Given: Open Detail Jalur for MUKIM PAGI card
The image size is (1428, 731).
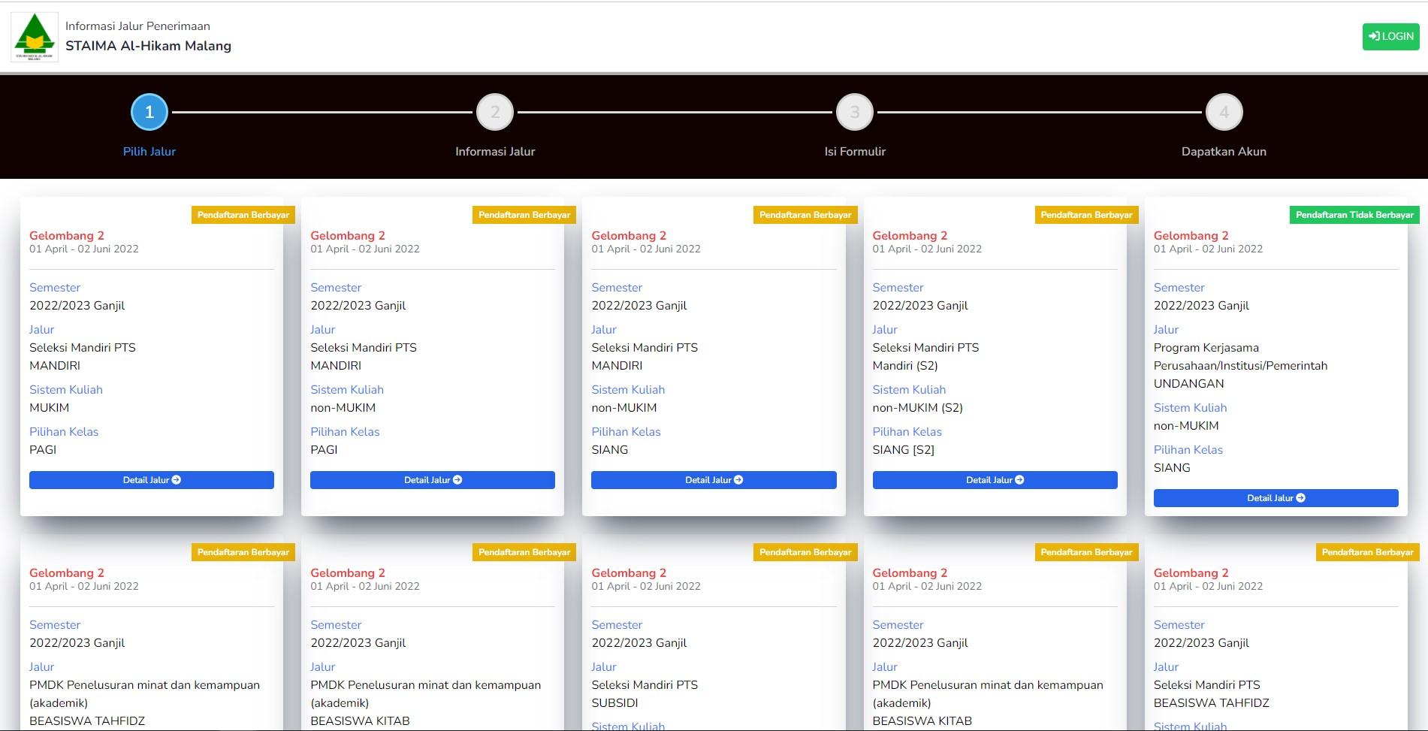Looking at the screenshot, I should pyautogui.click(x=152, y=480).
